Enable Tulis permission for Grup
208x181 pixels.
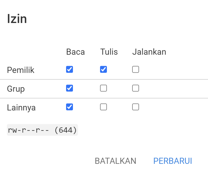pos(103,88)
